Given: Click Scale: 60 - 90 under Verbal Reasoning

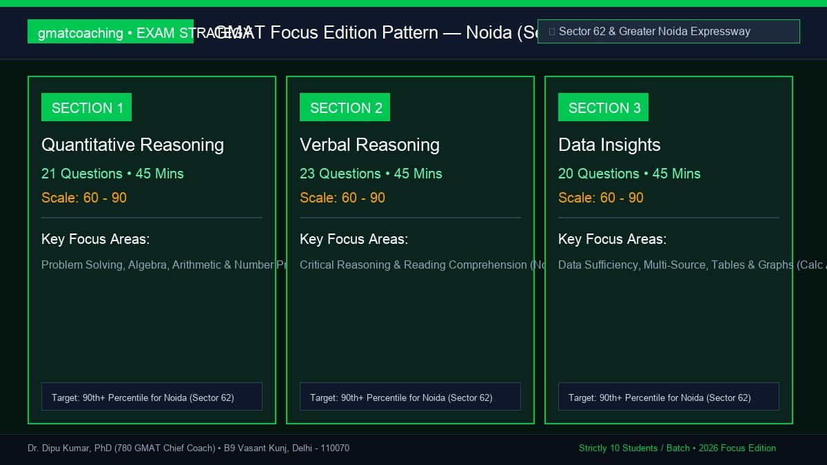Looking at the screenshot, I should [343, 198].
